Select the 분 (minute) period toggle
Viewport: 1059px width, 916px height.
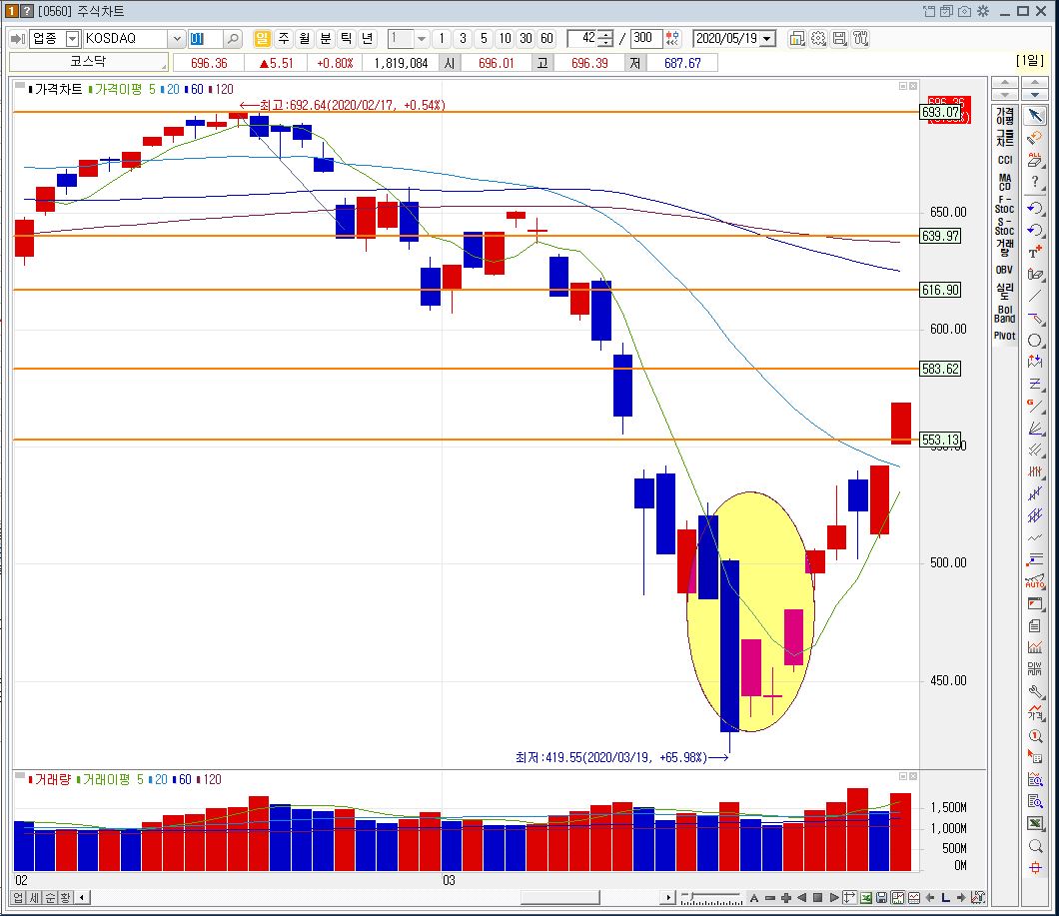(x=326, y=39)
